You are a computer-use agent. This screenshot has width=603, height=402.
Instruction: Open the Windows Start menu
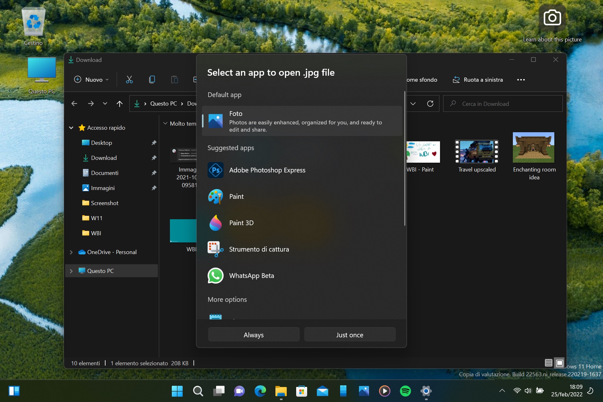(x=177, y=391)
